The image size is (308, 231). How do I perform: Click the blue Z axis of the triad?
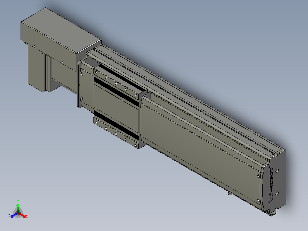13,216
